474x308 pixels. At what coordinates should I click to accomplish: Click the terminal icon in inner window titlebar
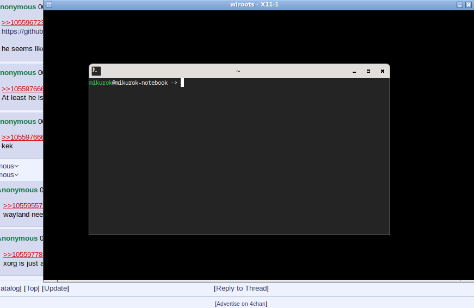pos(96,71)
